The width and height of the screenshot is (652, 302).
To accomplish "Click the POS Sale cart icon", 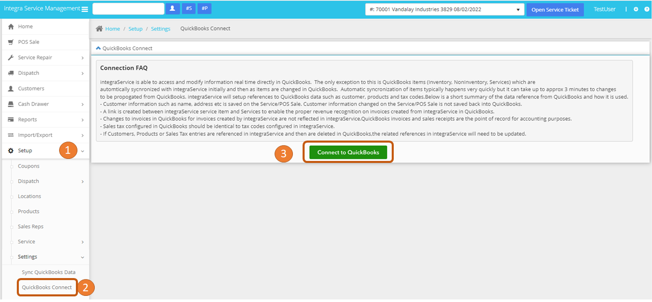I will pos(11,42).
